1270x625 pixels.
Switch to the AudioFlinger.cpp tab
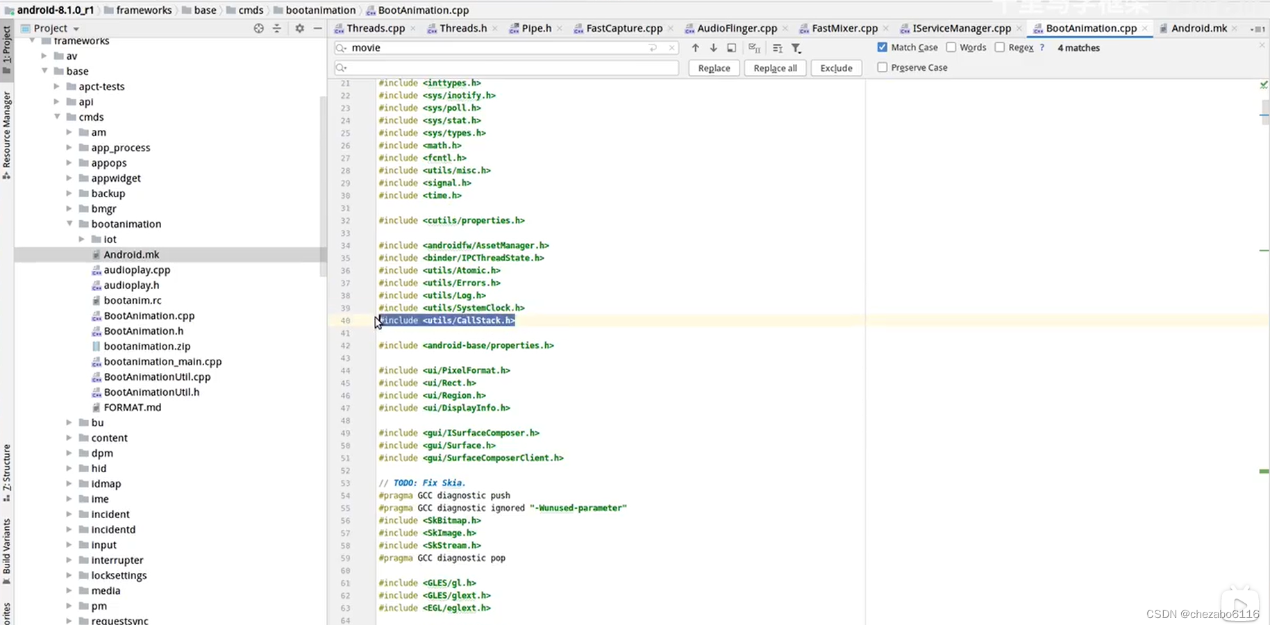tap(737, 28)
